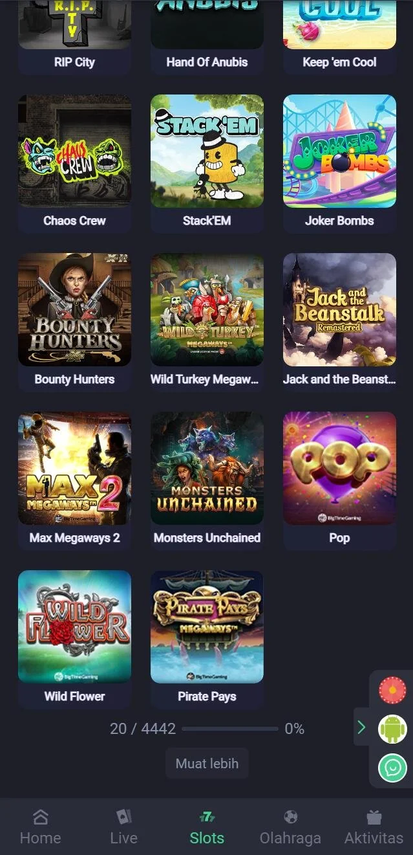Open the Pop balloon game tile

click(x=339, y=468)
